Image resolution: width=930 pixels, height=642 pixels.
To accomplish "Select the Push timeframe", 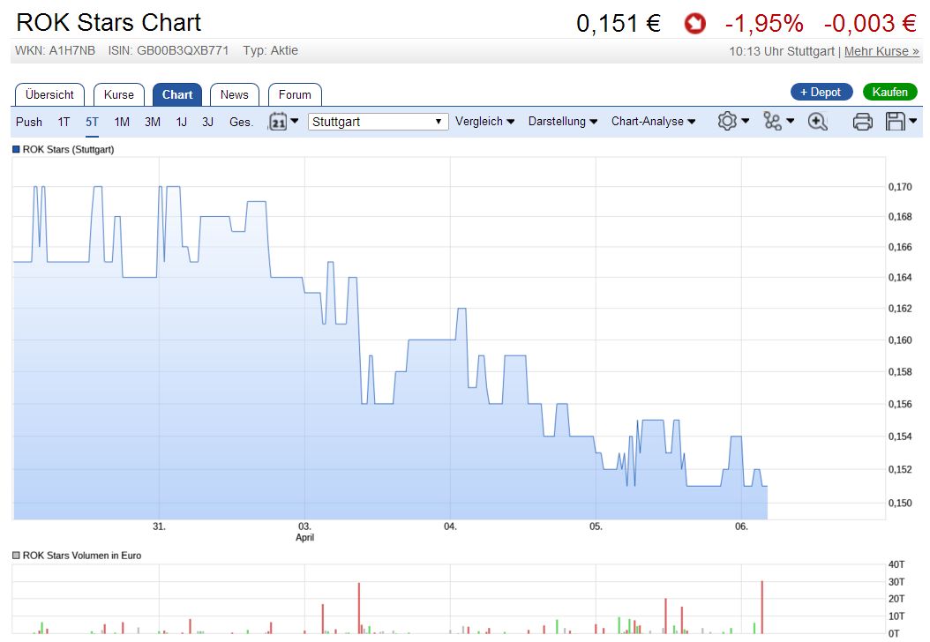I will pos(29,122).
